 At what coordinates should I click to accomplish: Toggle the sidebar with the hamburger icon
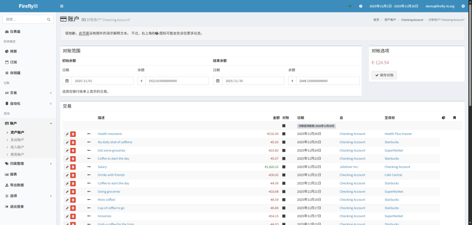click(62, 6)
